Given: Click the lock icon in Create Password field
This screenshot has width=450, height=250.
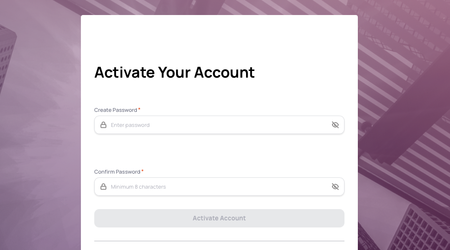Looking at the screenshot, I should coord(103,125).
